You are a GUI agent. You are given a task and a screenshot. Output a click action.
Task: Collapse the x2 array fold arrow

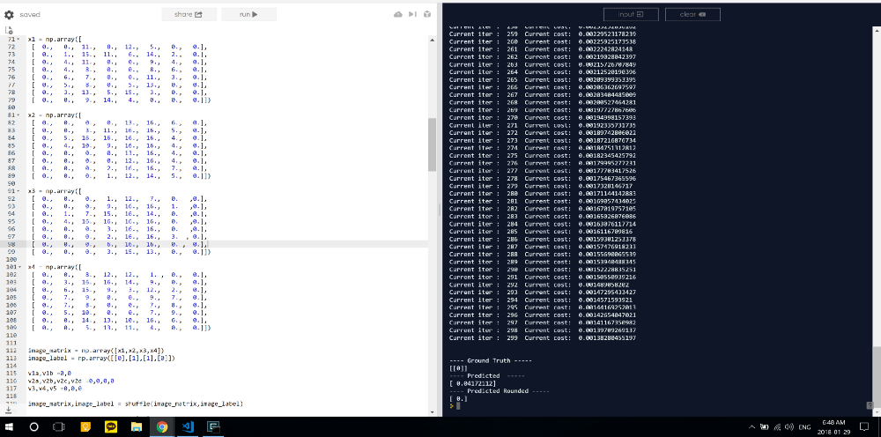coord(19,115)
